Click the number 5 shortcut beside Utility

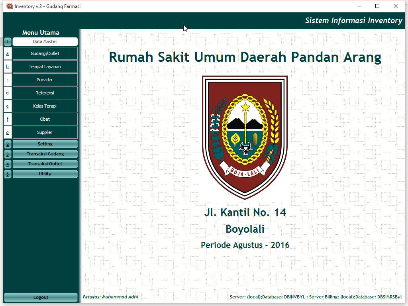pos(8,174)
